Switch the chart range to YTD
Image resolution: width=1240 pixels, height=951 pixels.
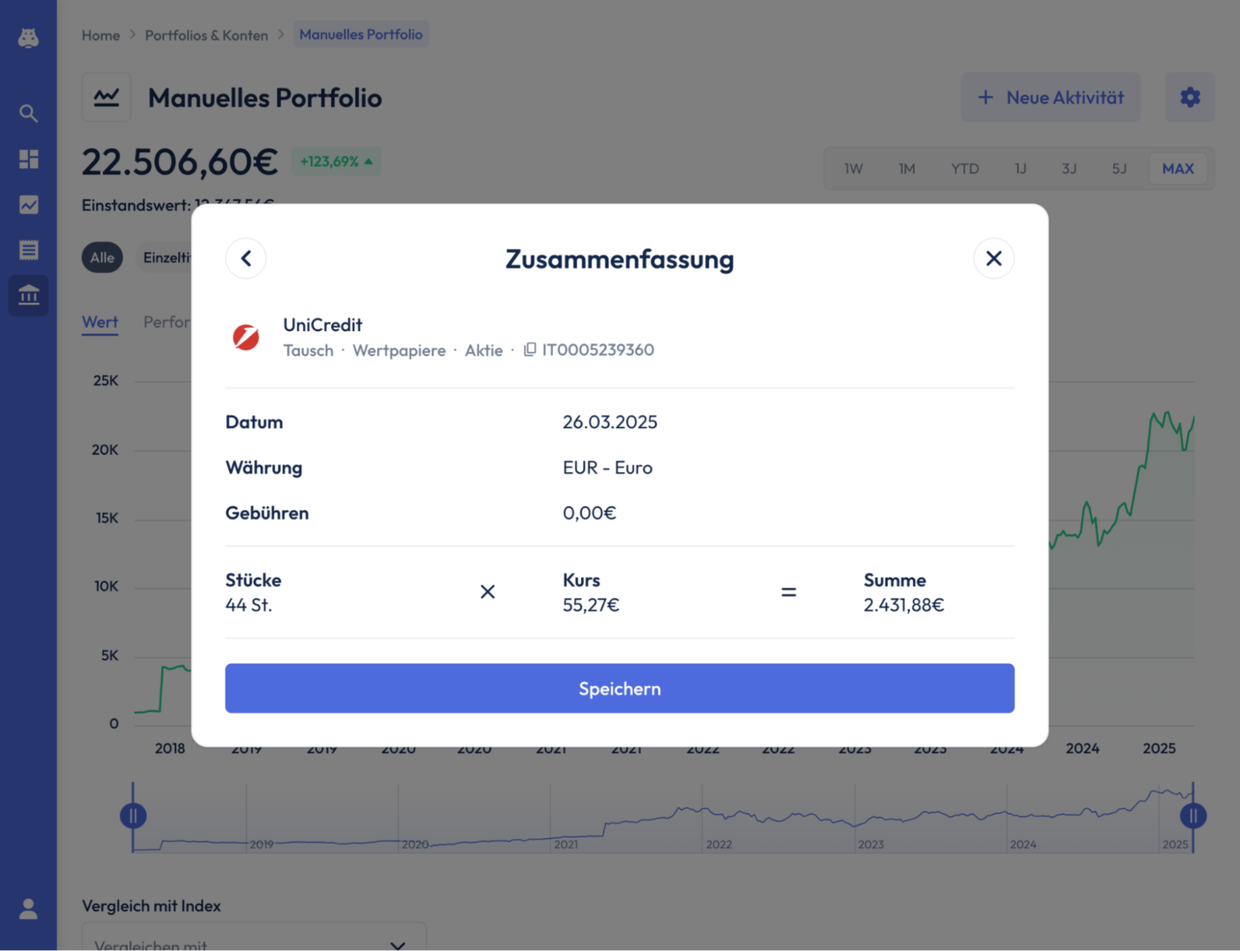(964, 168)
